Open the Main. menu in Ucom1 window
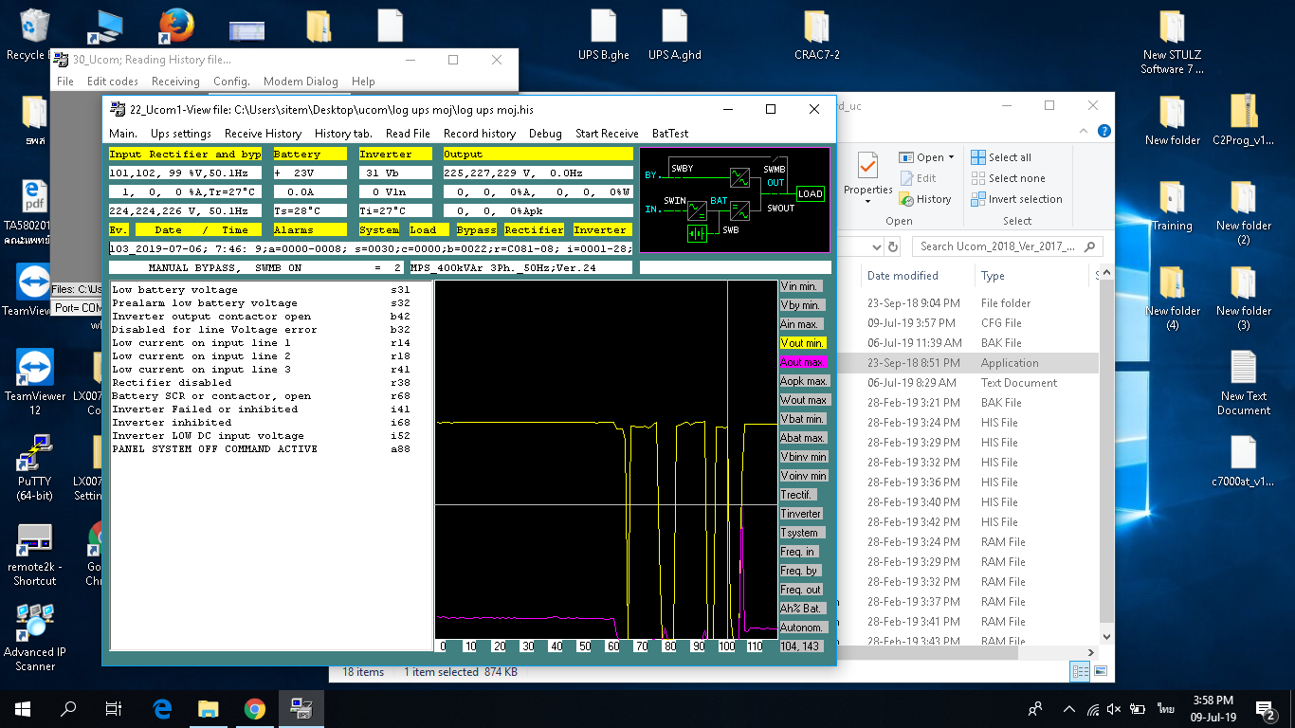The width and height of the screenshot is (1295, 728). 123,134
